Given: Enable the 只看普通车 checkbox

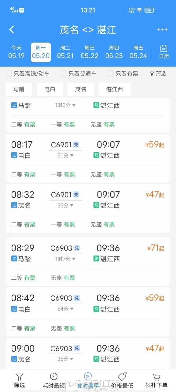Looking at the screenshot, I should [63, 73].
